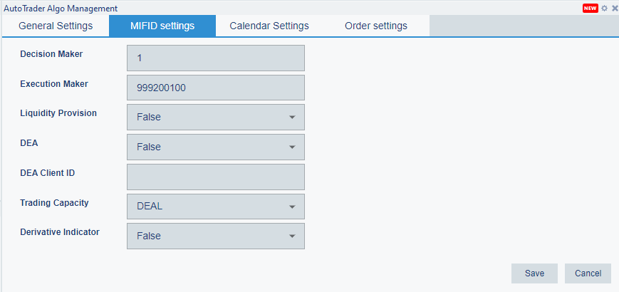619x292 pixels.
Task: Click the Decision Maker input field
Action: point(215,58)
